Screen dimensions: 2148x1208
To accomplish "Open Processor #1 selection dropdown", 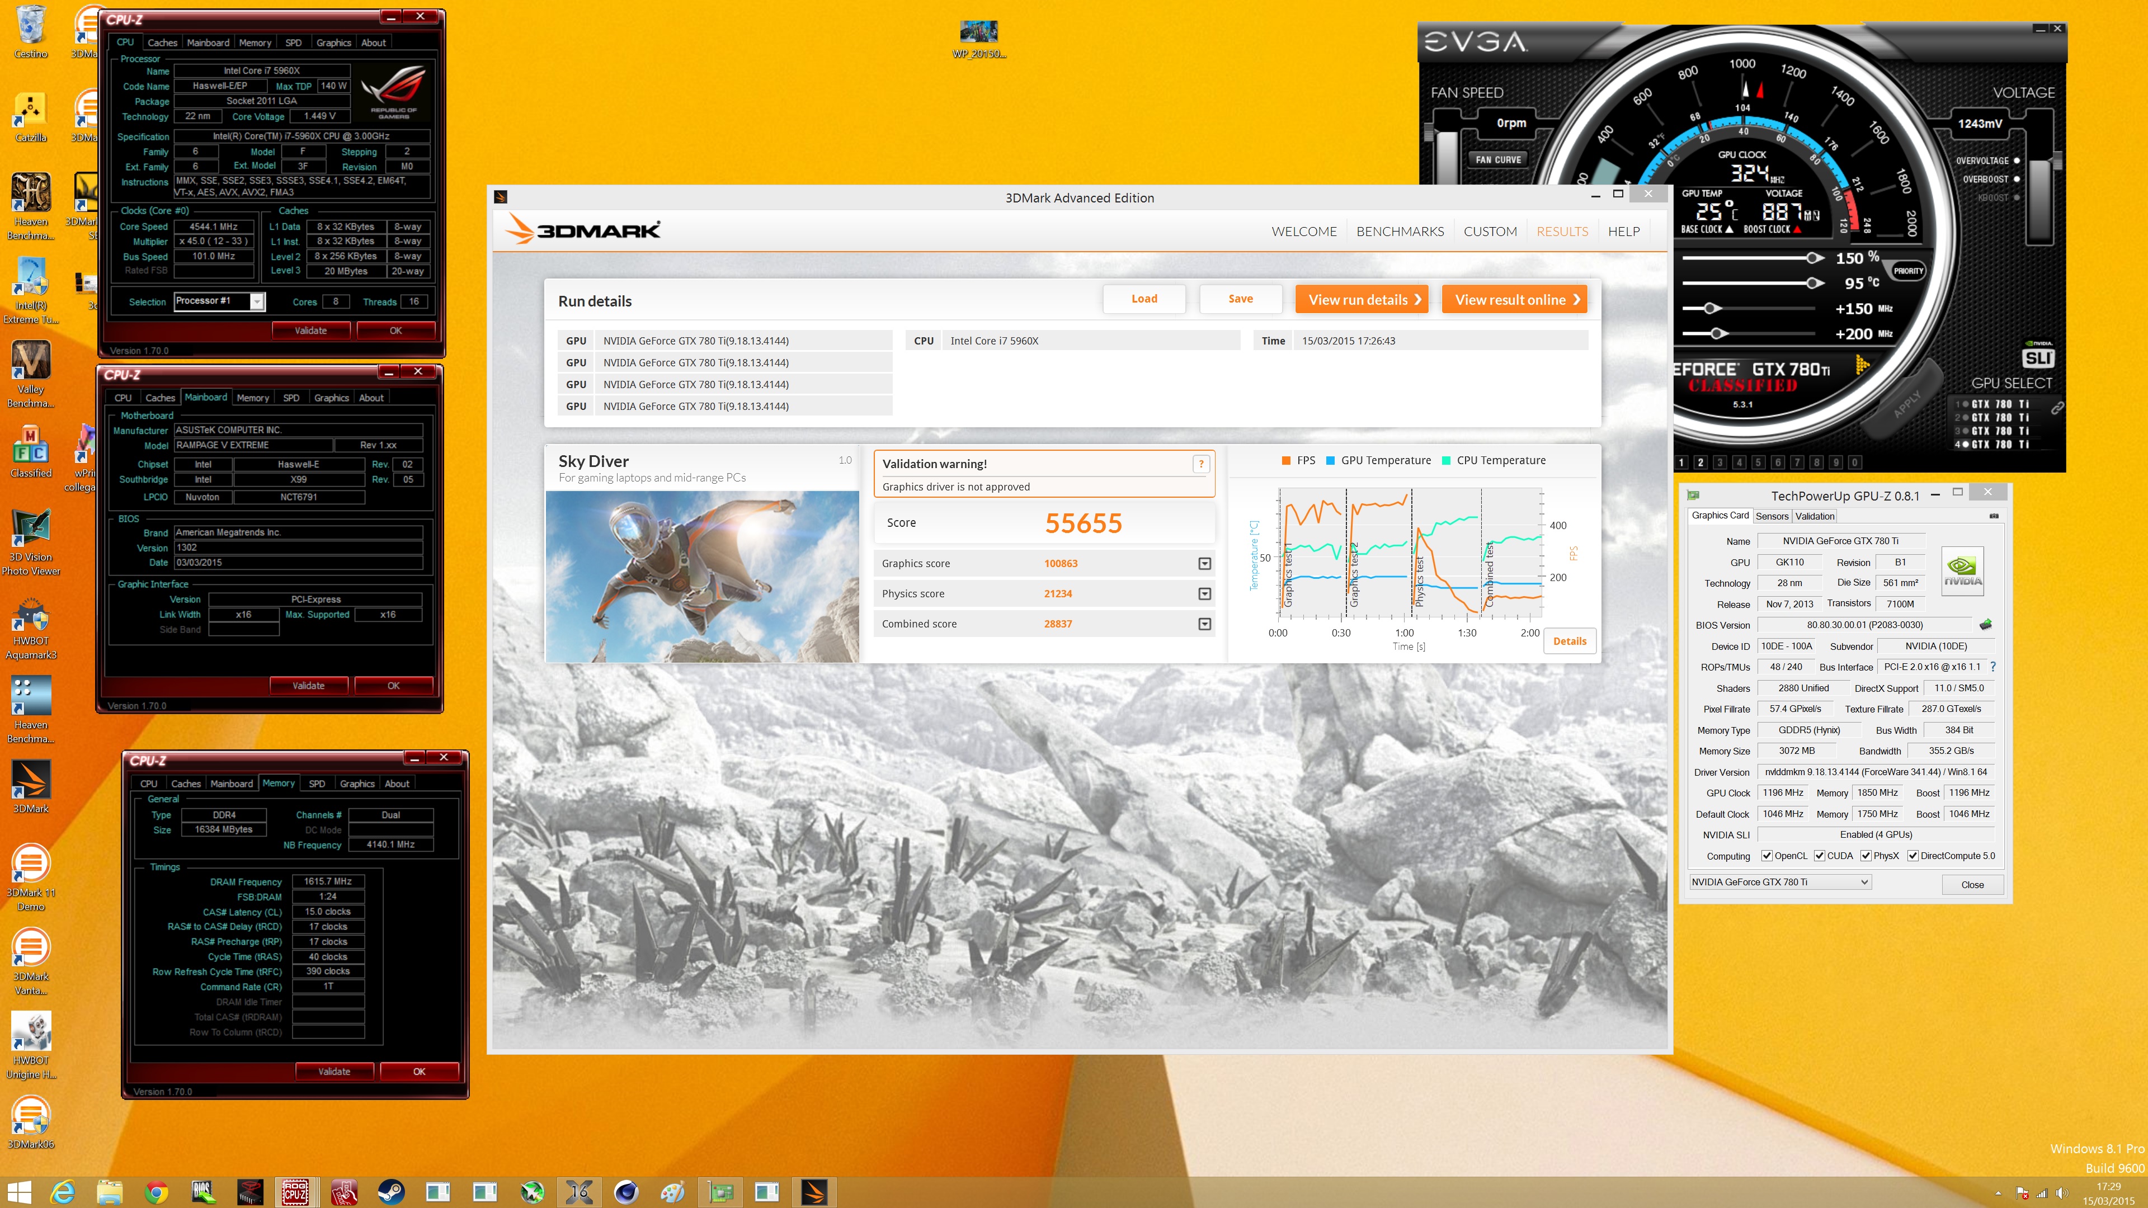I will 257,302.
